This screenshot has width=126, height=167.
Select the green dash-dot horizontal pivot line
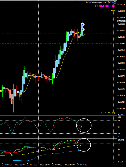tap(59, 33)
